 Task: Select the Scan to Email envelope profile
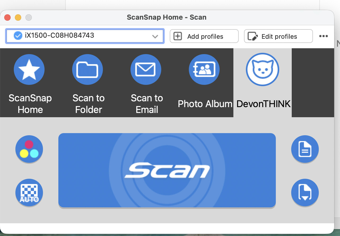click(146, 69)
